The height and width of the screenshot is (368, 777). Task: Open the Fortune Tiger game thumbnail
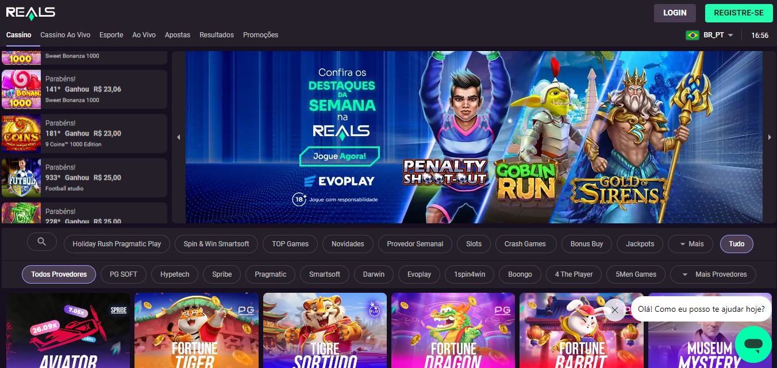(197, 330)
